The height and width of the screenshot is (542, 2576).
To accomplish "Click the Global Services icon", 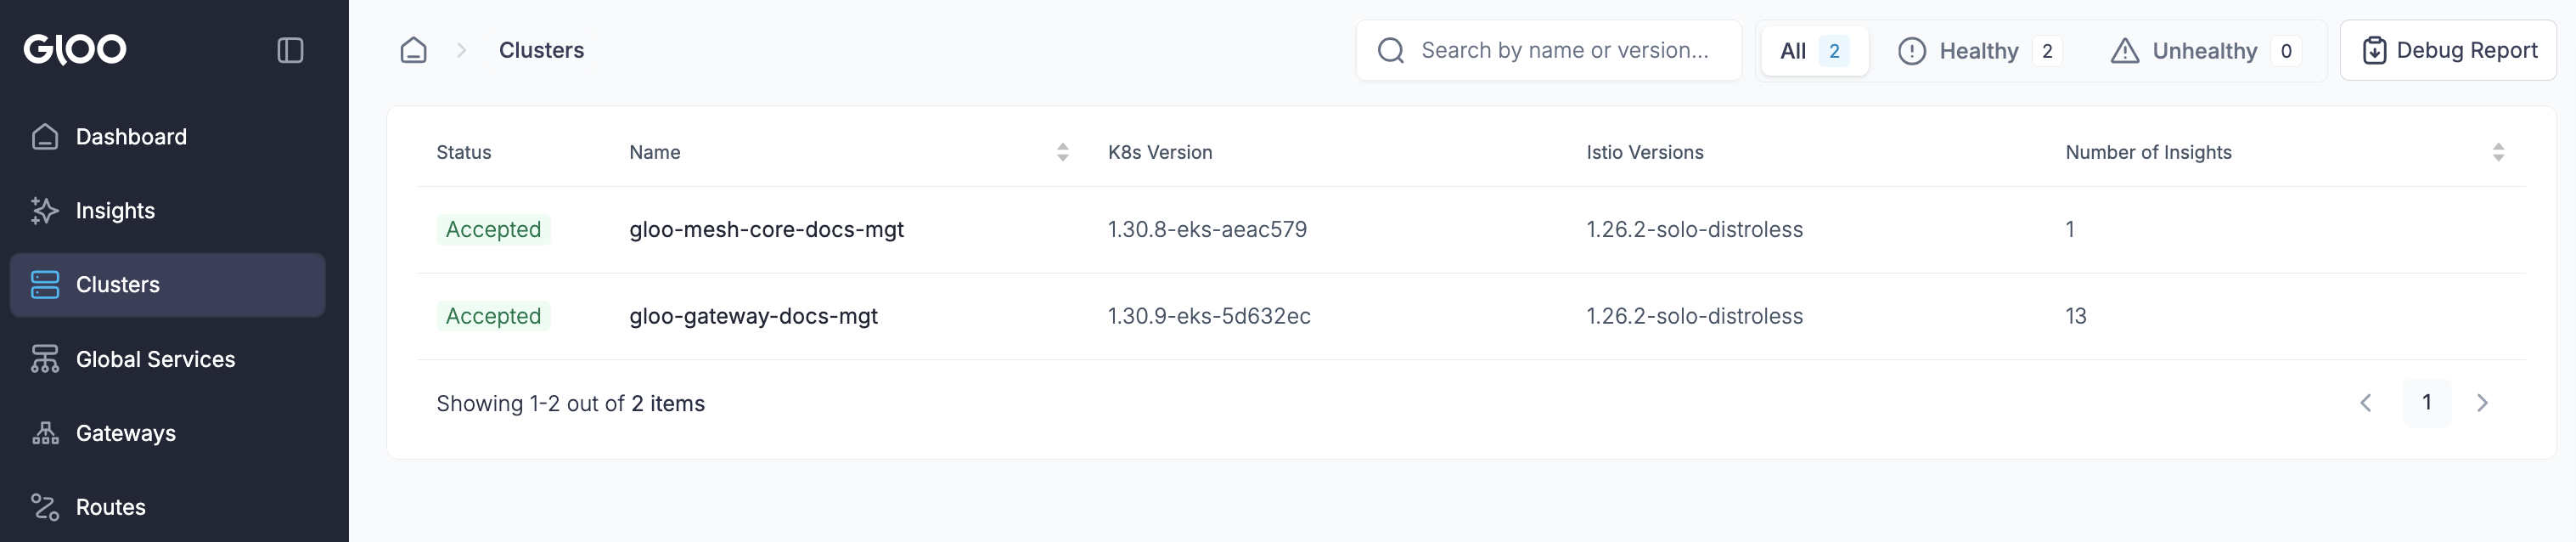I will pyautogui.click(x=45, y=359).
